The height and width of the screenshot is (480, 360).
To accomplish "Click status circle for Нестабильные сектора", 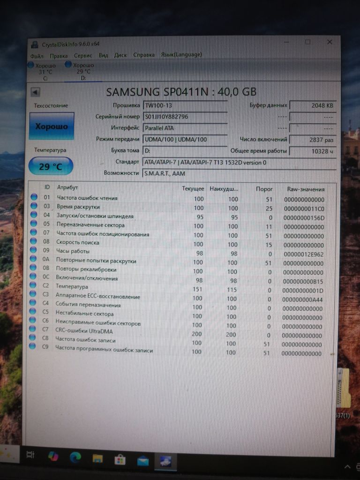I will click(32, 311).
